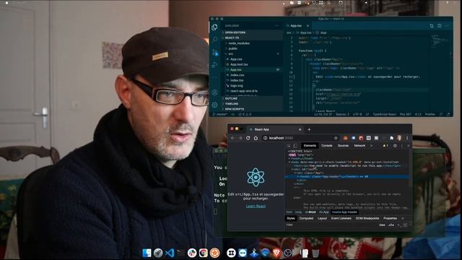Open the Styles tab in DevTools
Screen dimensions: 462x260
click(x=290, y=218)
